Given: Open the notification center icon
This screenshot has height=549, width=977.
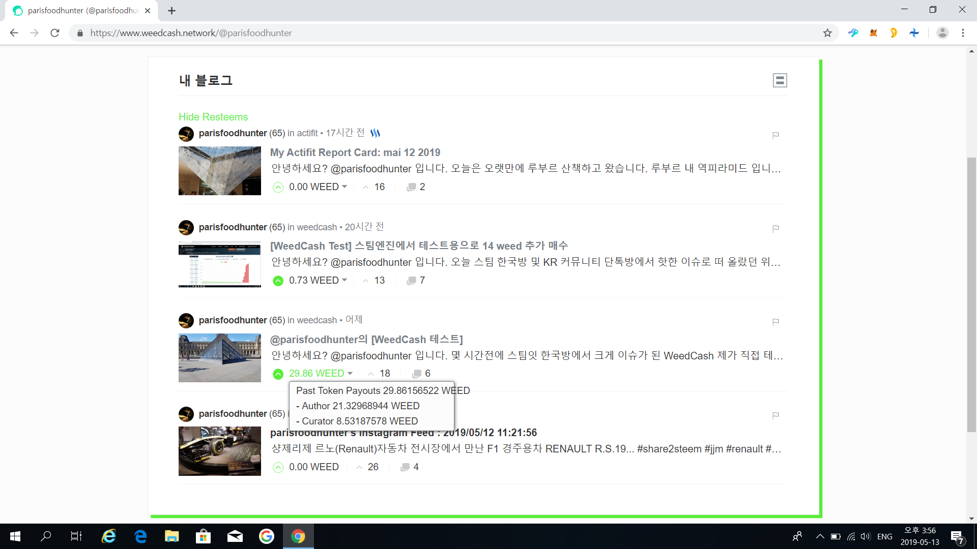Looking at the screenshot, I should [x=957, y=537].
